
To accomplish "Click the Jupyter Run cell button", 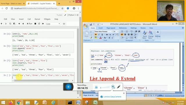I will (30, 24).
